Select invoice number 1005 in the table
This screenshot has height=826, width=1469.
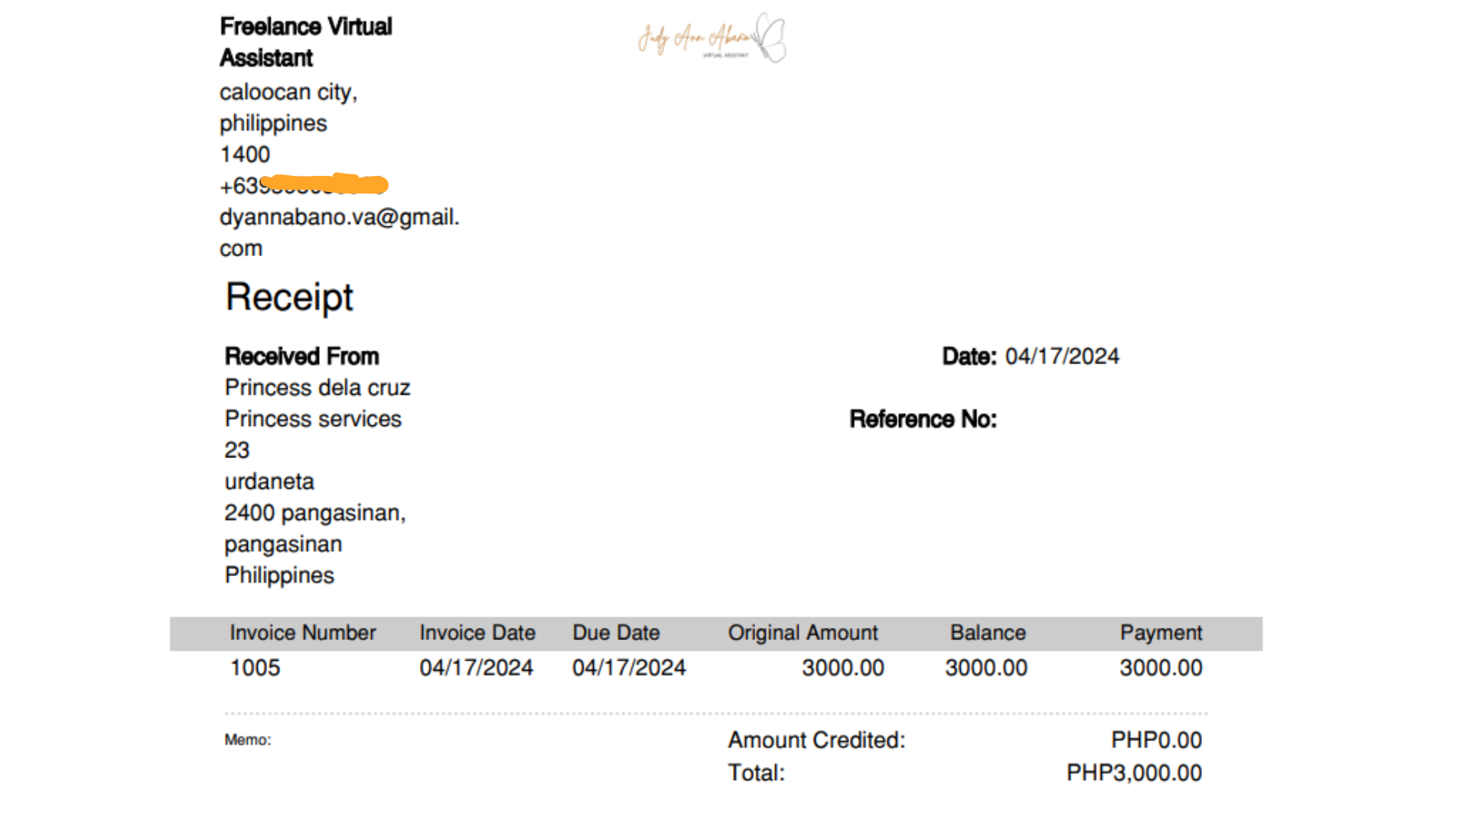[x=255, y=668]
